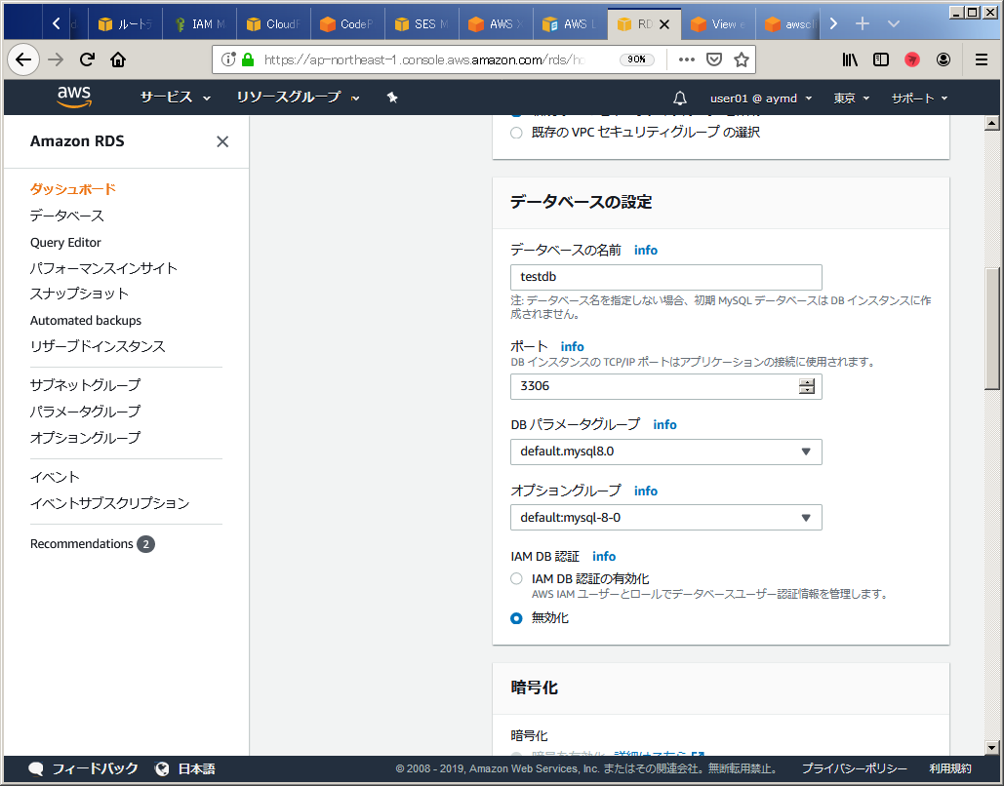Open the サポート menu
The image size is (1004, 786).
coord(919,98)
